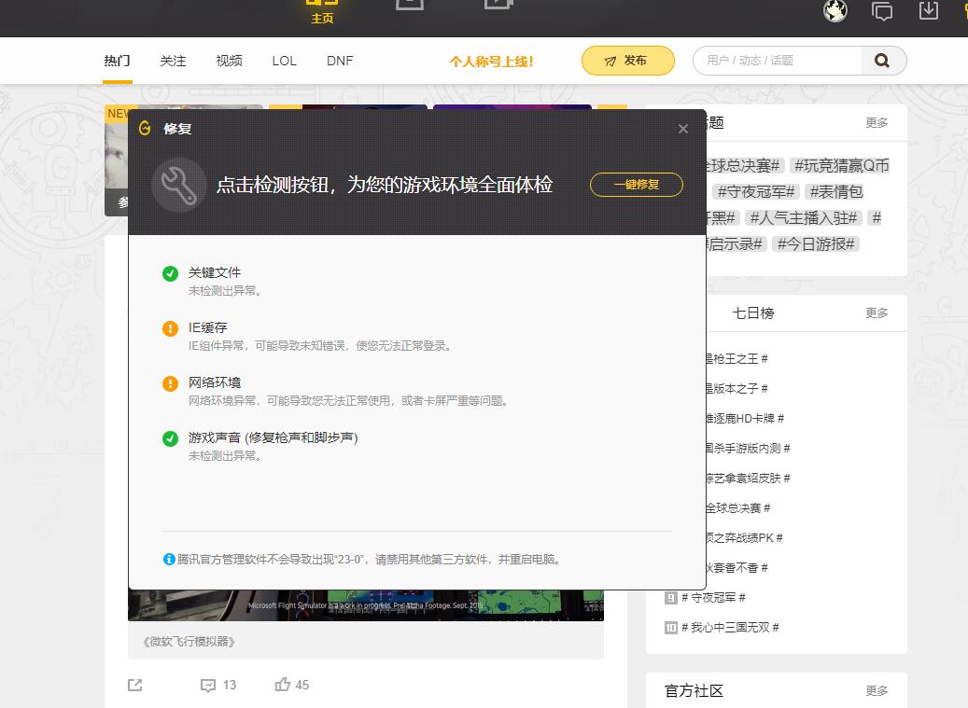Viewport: 968px width, 708px height.
Task: Click the search magnifier icon
Action: click(x=882, y=60)
